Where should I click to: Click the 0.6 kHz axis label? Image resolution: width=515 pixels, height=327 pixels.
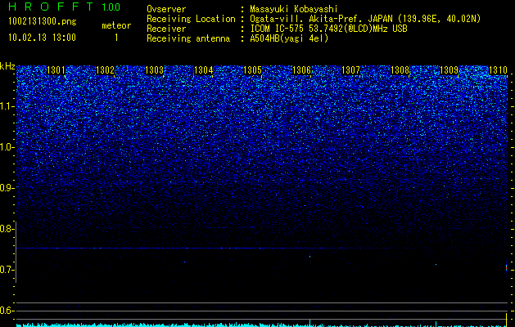point(7,311)
